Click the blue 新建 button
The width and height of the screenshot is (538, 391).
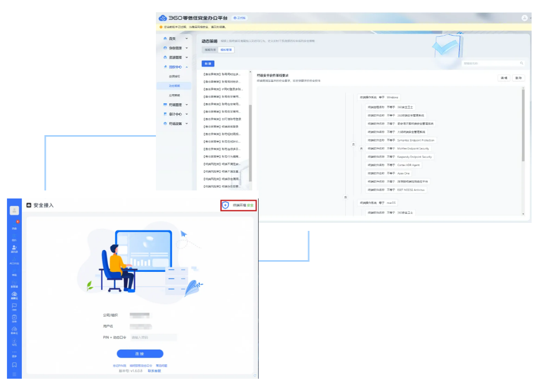coord(208,63)
